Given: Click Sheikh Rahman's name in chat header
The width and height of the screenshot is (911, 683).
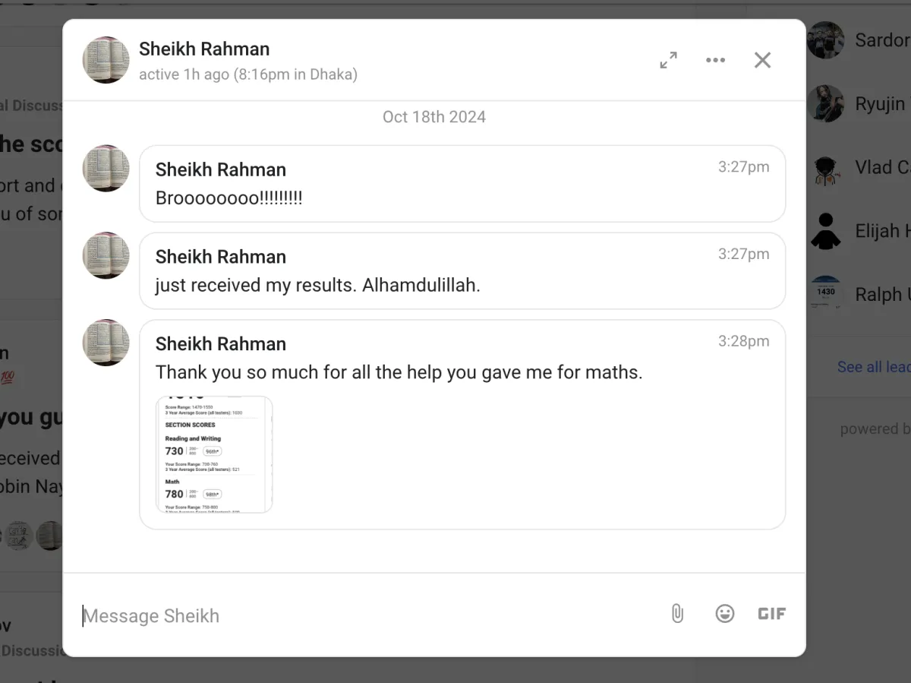Looking at the screenshot, I should click(204, 49).
